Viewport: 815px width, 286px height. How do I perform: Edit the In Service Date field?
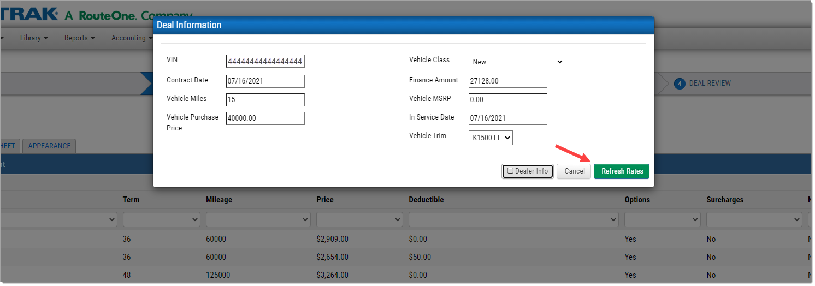click(508, 118)
